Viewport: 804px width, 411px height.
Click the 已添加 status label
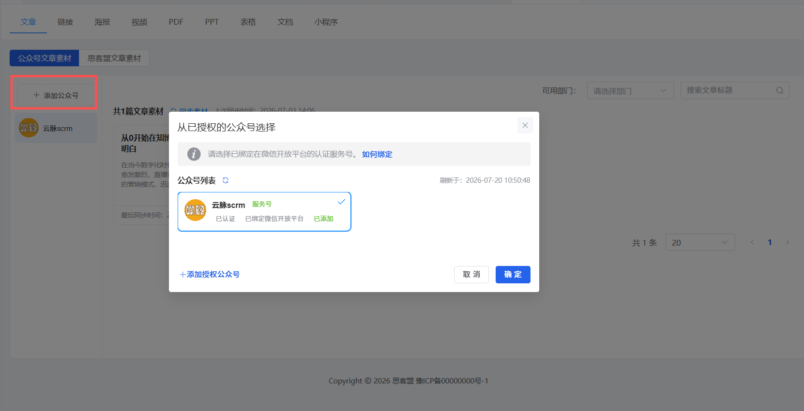point(323,219)
